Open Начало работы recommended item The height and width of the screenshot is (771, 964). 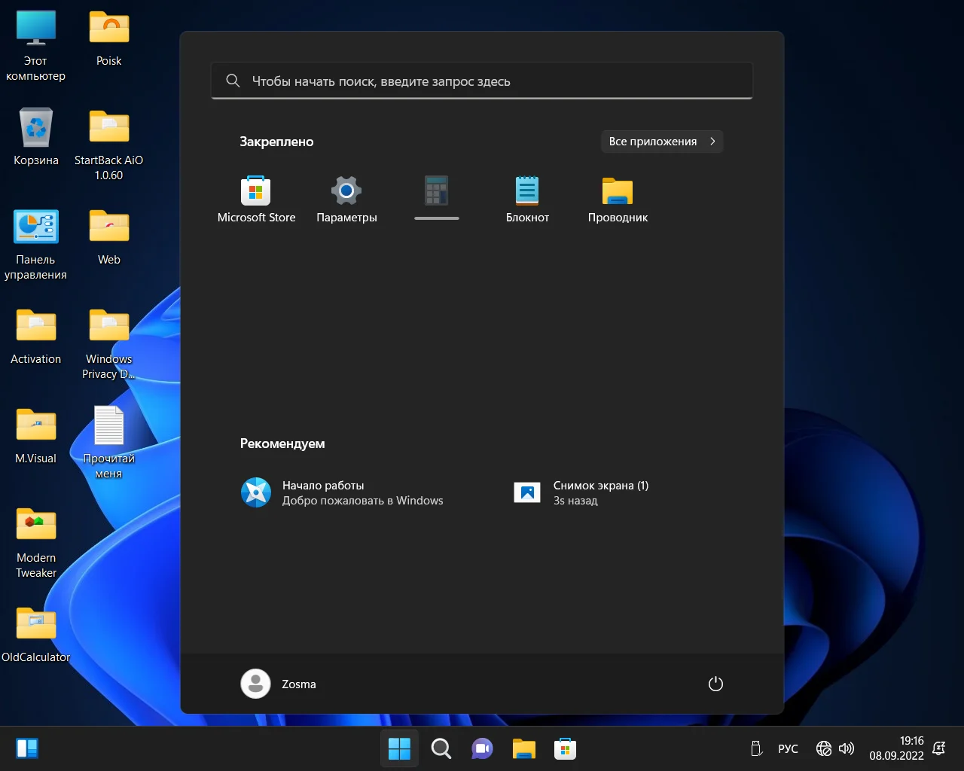click(343, 493)
